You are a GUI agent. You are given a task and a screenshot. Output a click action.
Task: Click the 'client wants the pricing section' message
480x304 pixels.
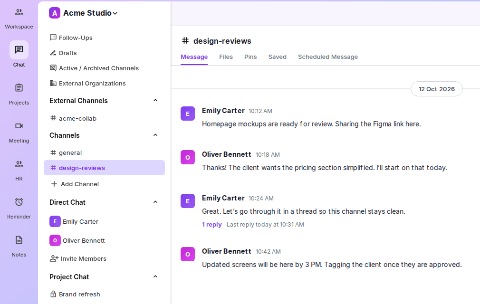325,168
